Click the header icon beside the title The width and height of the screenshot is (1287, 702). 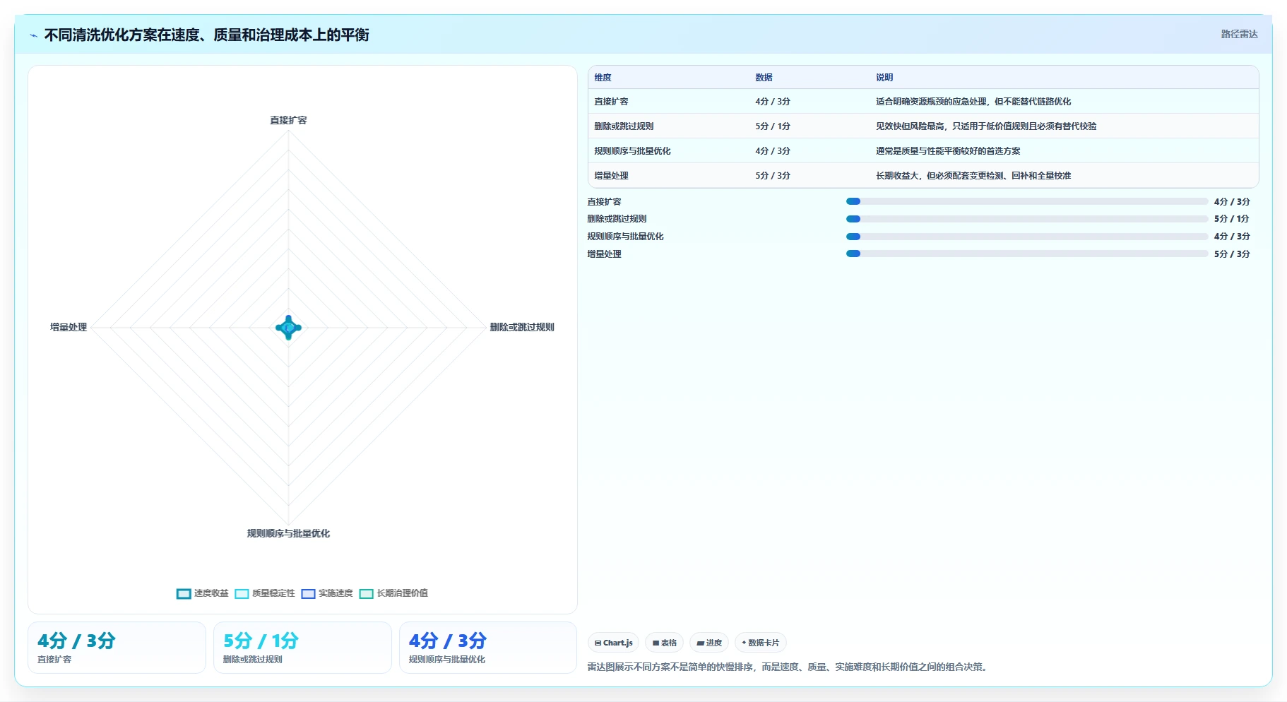(x=33, y=35)
